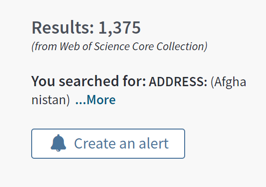
Task: Click the ADDRESS: field tag text
Action: coord(178,81)
